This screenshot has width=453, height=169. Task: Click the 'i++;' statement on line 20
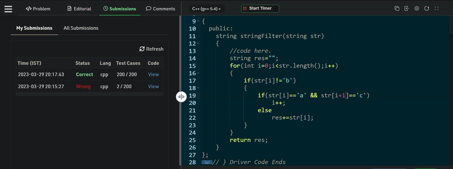click(279, 103)
